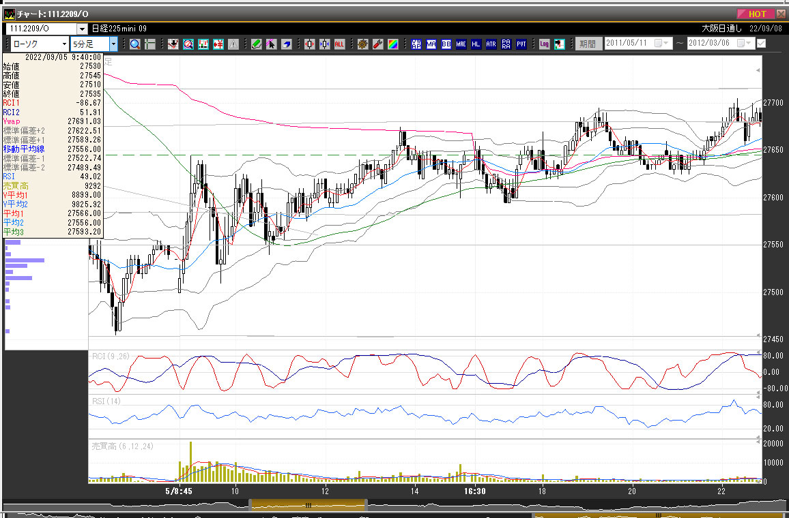Click the crosshair cursor icon in toolbar
789x518 pixels.
pyautogui.click(x=150, y=44)
